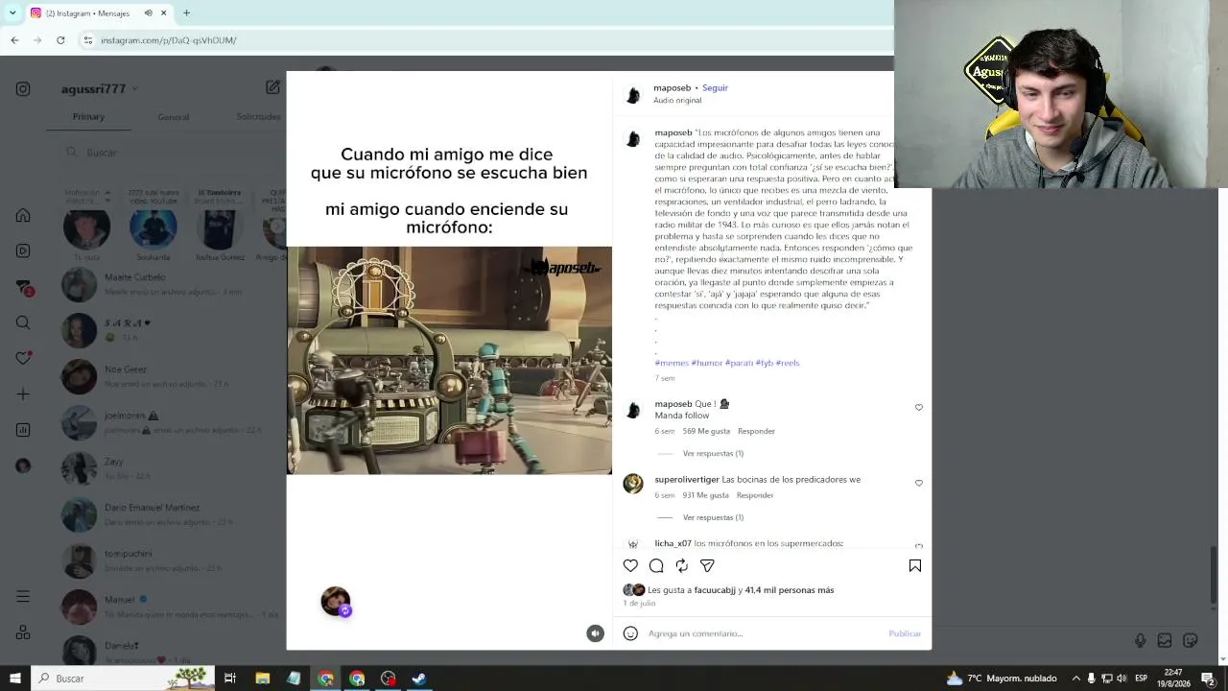Open Messages icon with notification badge
Viewport: 1228px width, 691px height.
pos(24,287)
